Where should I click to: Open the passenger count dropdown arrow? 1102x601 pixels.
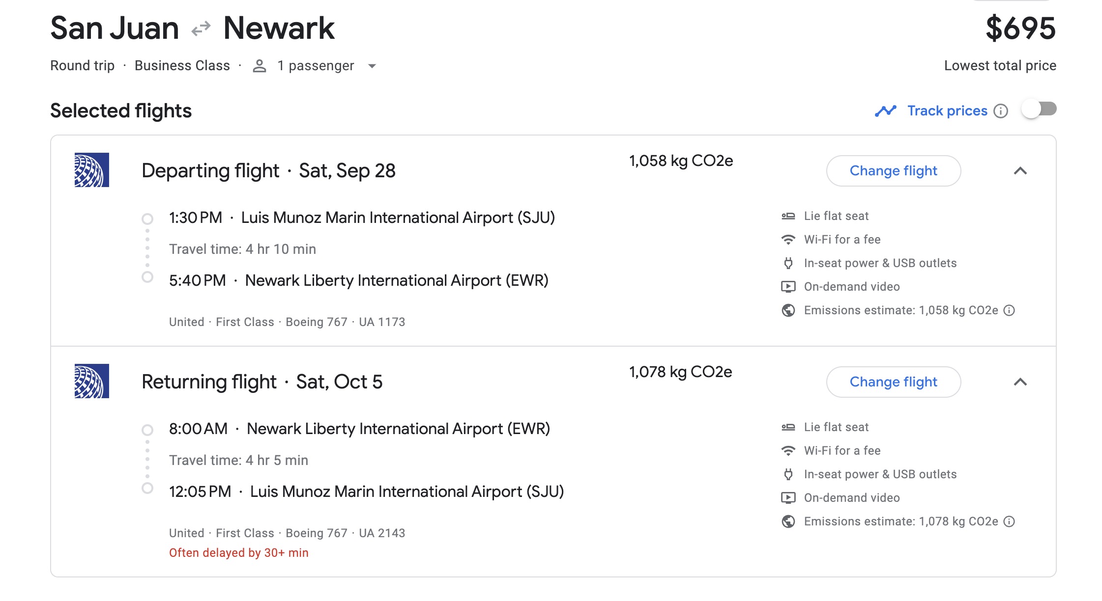pyautogui.click(x=372, y=66)
